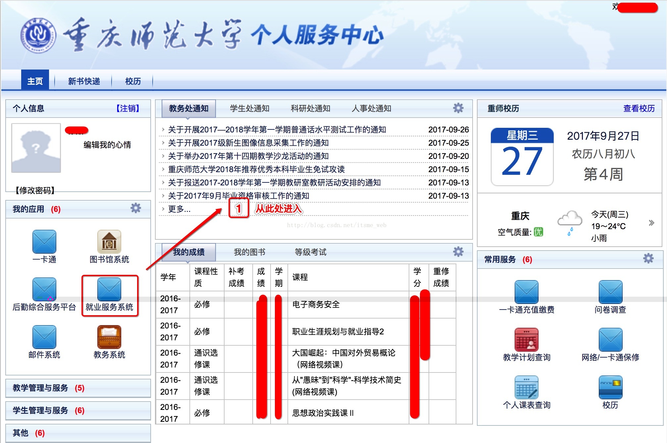Click the 校历 card icon in 常用服务

point(610,387)
